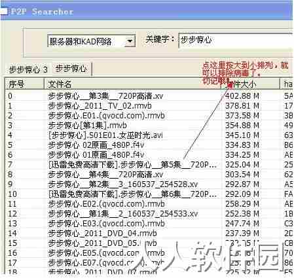Sort by the 序号 column header
Screen dimensions: 294x278
pos(24,84)
